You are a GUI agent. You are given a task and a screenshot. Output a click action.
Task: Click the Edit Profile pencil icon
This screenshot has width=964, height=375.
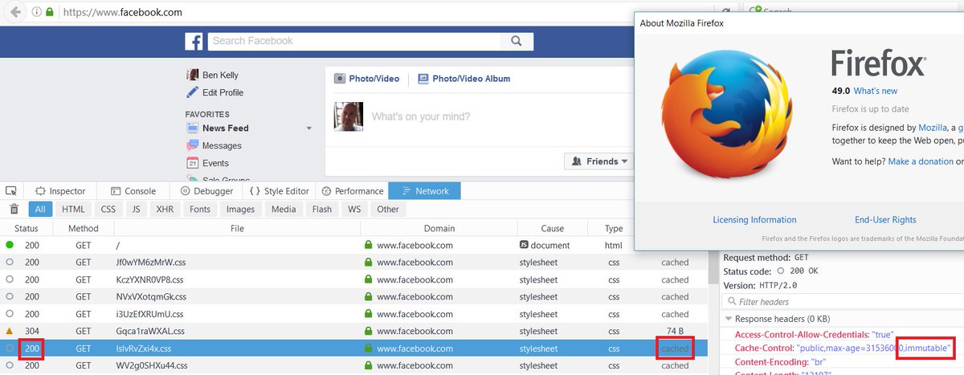(x=193, y=92)
